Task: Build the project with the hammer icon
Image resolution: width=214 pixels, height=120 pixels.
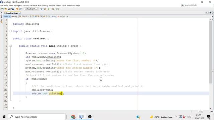Action: click(x=41, y=9)
